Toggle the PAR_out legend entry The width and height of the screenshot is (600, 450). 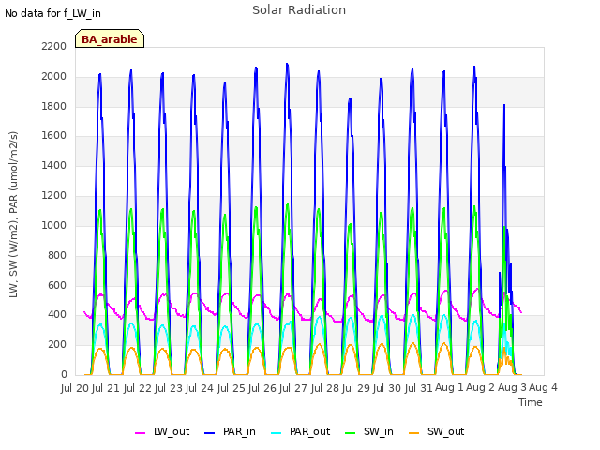click(x=300, y=431)
